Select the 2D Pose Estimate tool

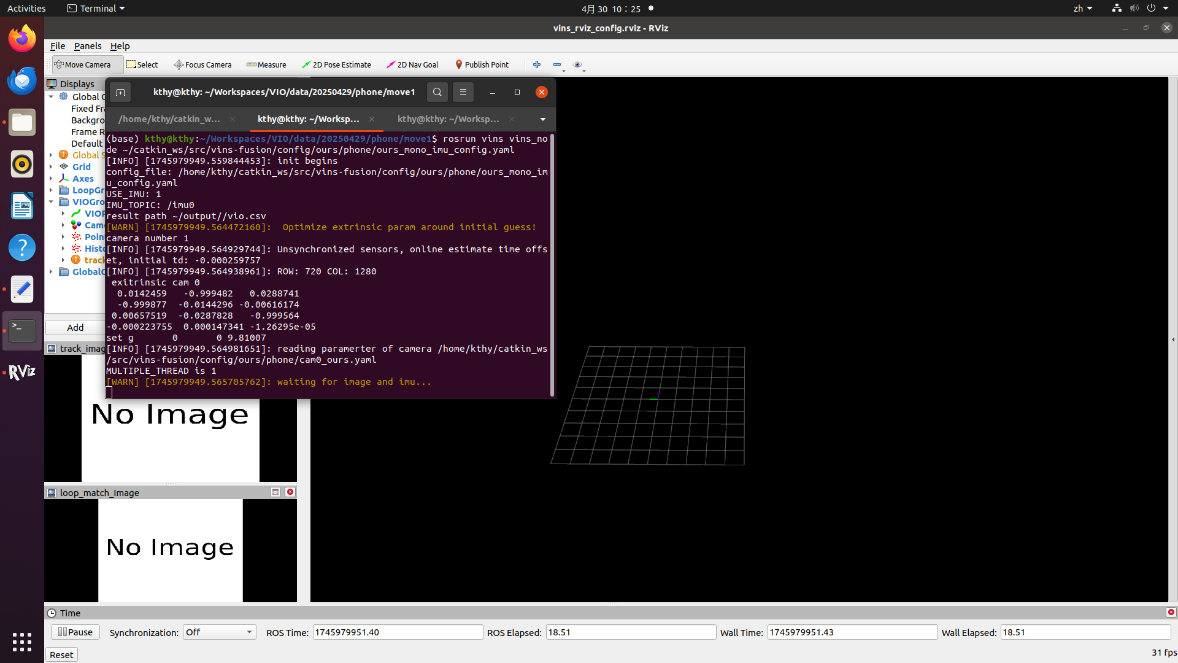click(336, 64)
